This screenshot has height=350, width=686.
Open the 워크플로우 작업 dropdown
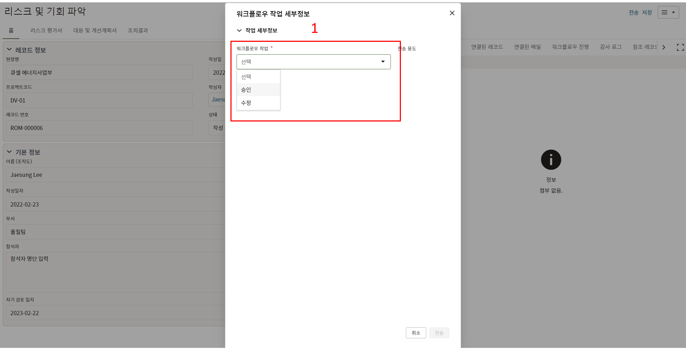tap(313, 62)
